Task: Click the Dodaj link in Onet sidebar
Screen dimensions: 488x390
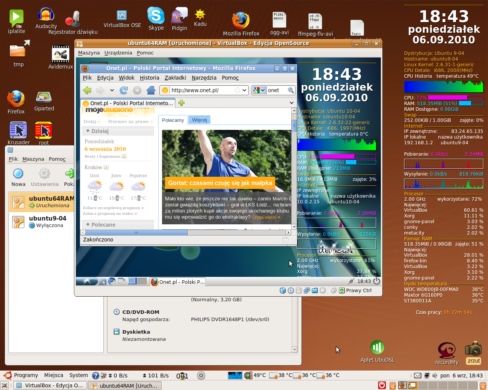Action: pyautogui.click(x=92, y=121)
